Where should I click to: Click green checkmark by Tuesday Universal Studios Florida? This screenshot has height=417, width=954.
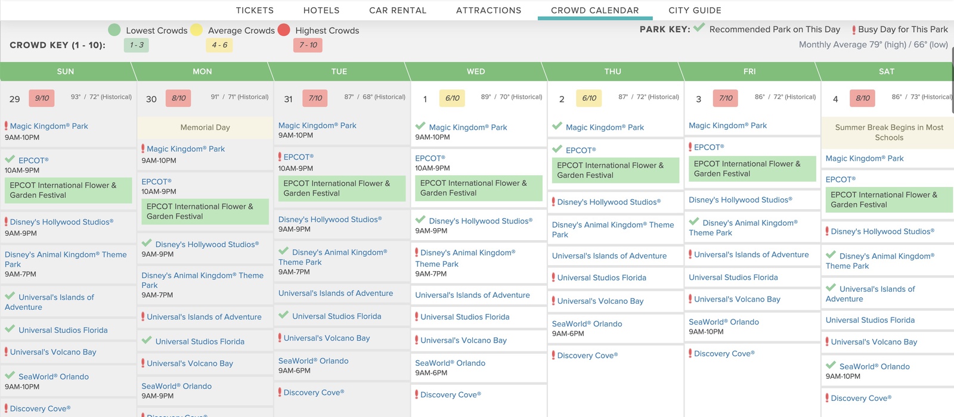tap(284, 315)
